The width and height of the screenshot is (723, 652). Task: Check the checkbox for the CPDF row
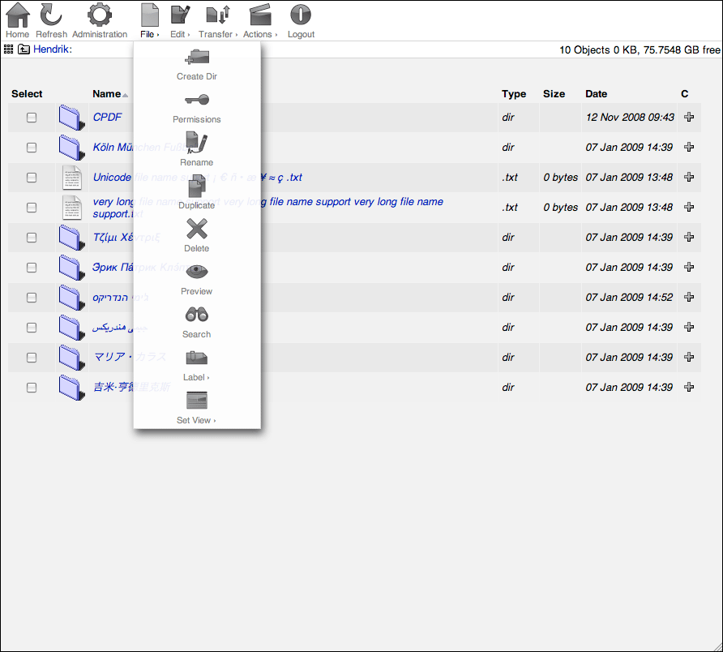[31, 117]
